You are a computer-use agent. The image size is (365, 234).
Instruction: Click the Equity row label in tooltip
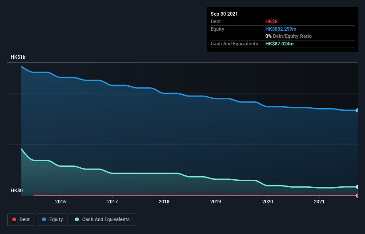217,29
